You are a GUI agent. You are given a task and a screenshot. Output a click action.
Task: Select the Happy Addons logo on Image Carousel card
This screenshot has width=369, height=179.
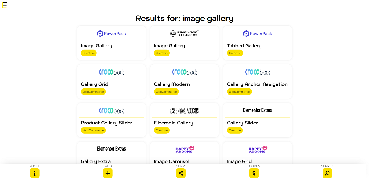184,149
